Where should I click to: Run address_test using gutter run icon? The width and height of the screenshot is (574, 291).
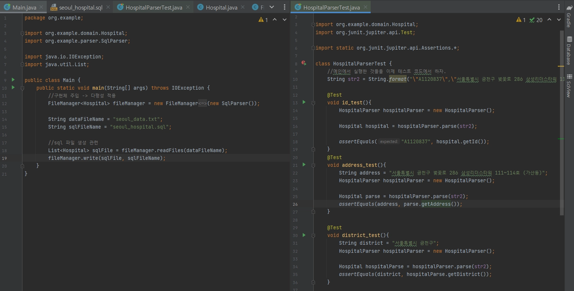pyautogui.click(x=304, y=165)
